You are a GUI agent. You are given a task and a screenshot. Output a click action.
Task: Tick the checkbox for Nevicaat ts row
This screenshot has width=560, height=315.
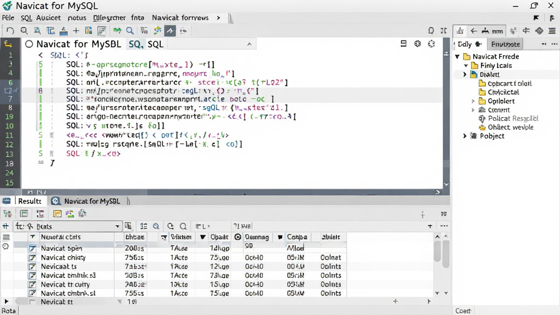(x=32, y=266)
